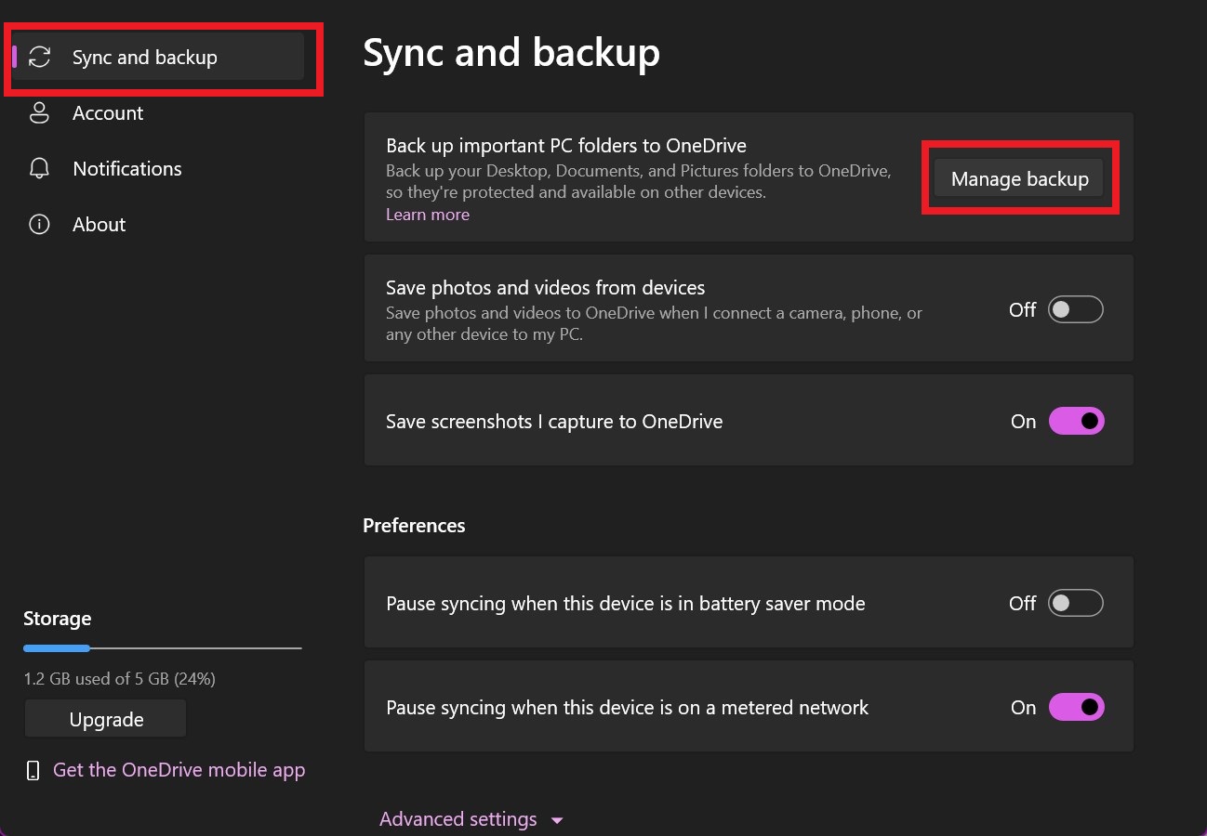Open the Learn more link

[x=428, y=215]
